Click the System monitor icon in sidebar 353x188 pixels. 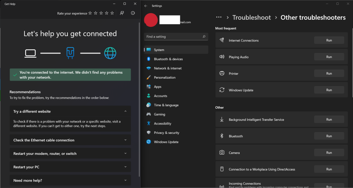pos(149,50)
